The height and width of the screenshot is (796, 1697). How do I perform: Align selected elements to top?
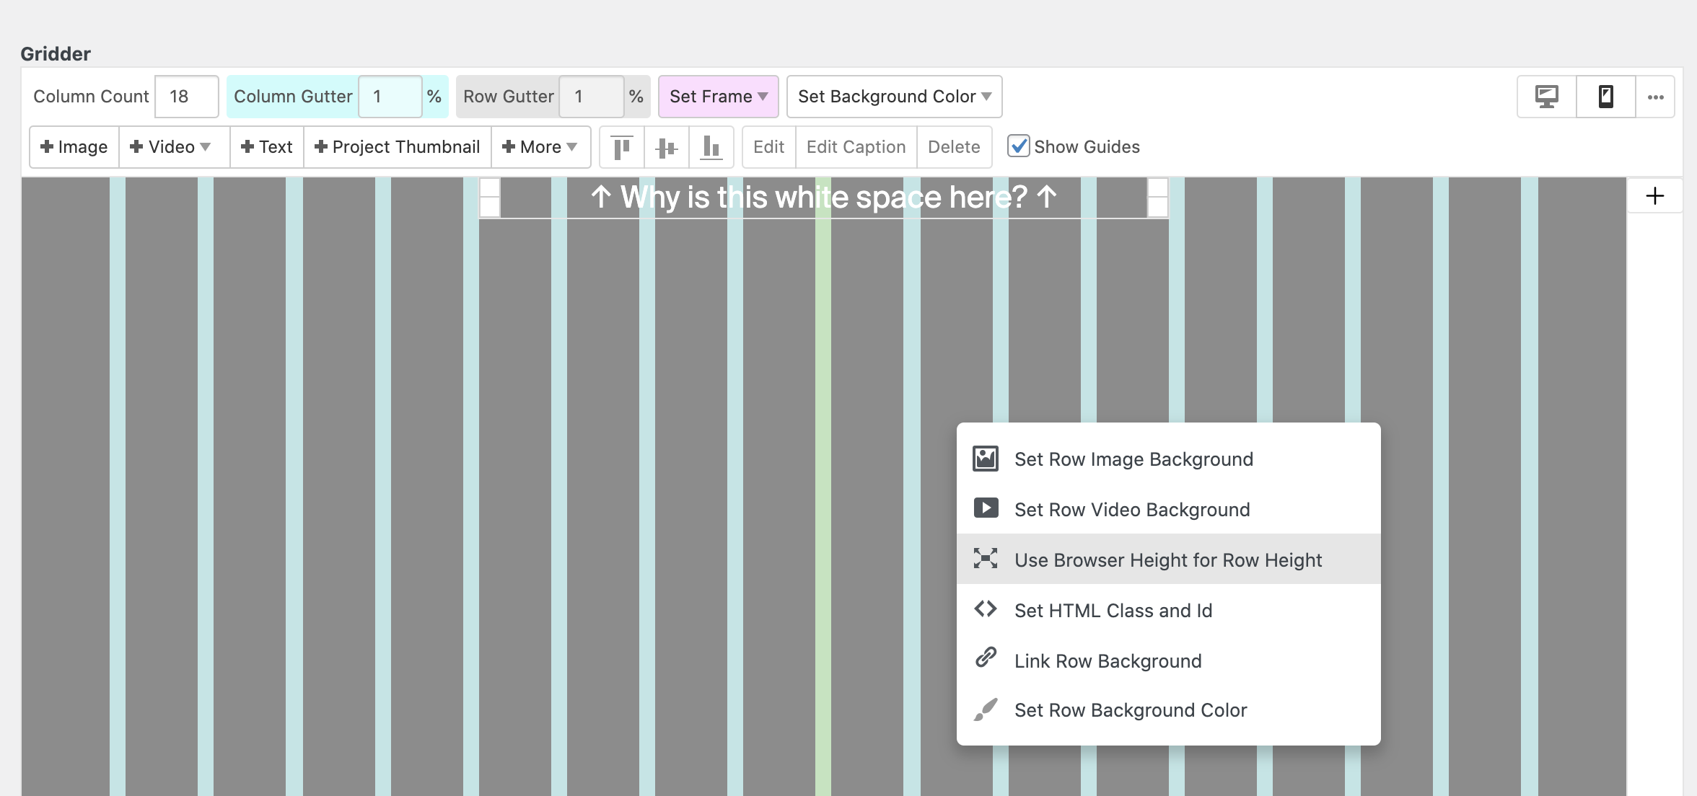[622, 147]
